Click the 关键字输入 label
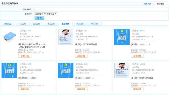 pos(28,10)
